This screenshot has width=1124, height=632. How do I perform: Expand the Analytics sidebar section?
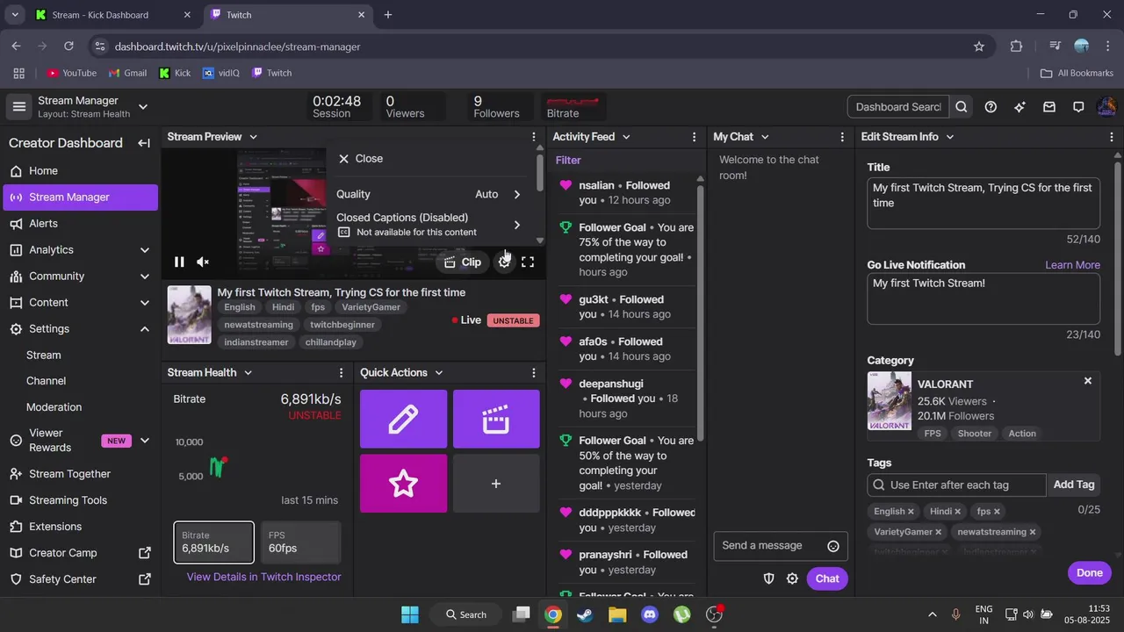144,250
